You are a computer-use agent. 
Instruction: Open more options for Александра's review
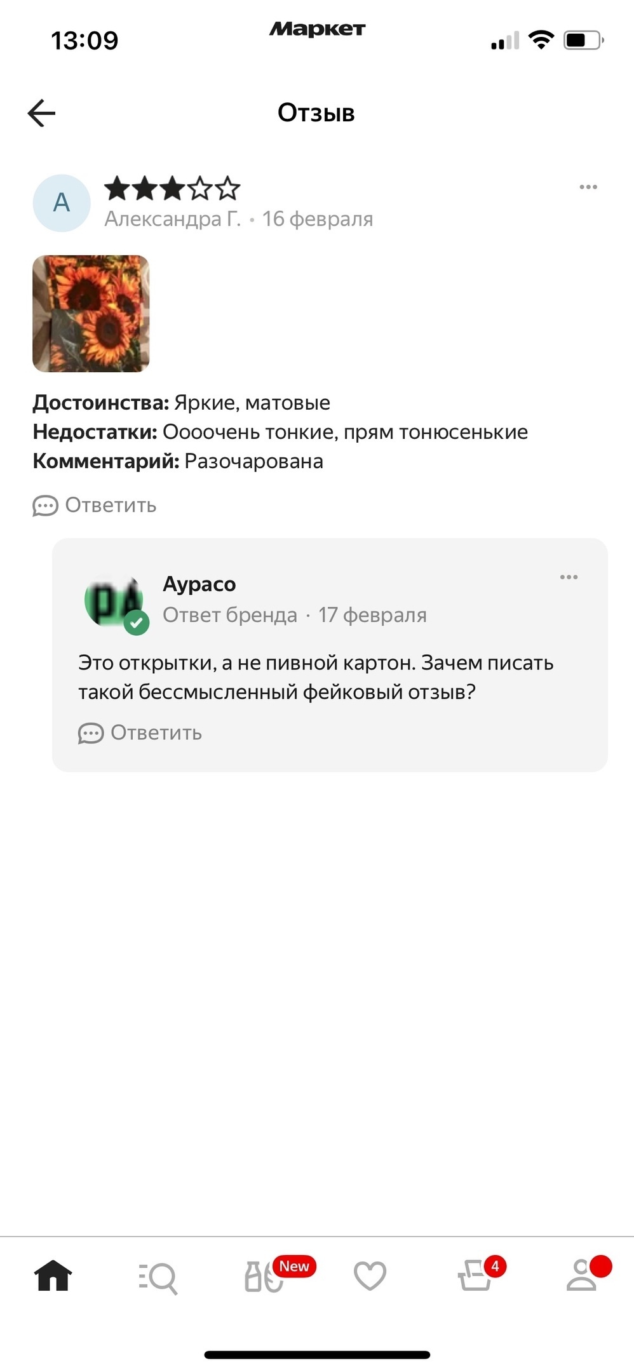(x=588, y=187)
